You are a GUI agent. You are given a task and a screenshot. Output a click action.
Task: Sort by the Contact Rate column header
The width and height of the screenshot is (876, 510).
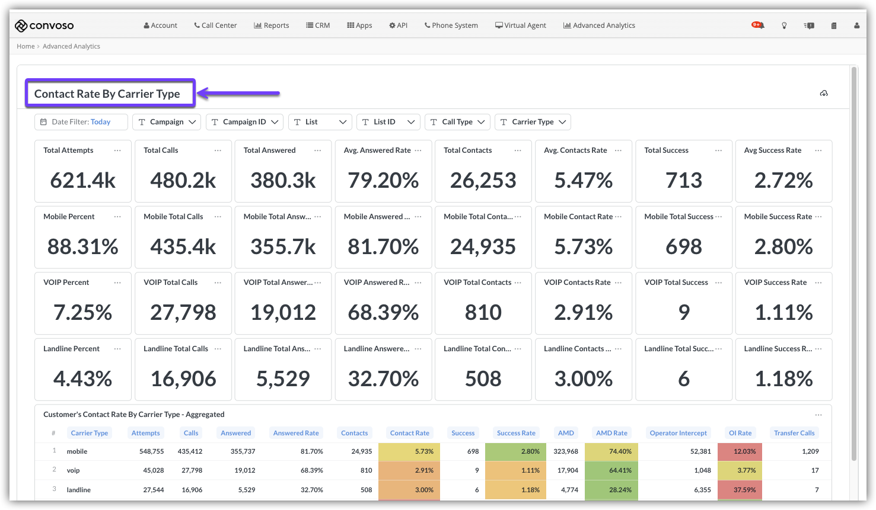(409, 433)
